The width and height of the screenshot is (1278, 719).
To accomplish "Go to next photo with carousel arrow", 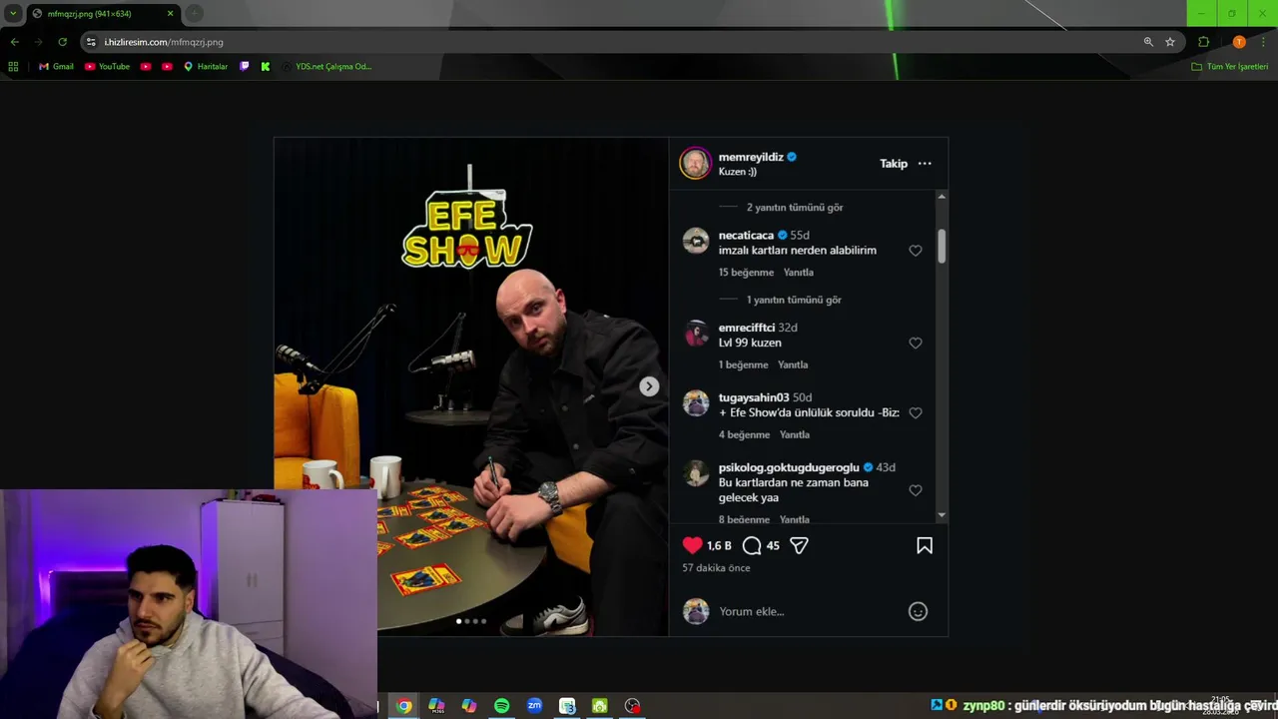I will tap(649, 386).
